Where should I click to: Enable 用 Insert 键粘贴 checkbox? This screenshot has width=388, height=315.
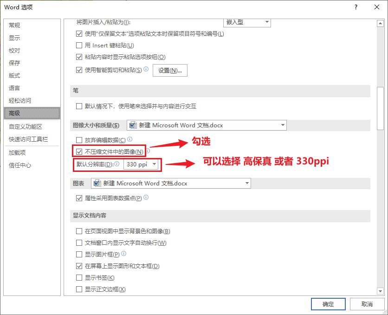79,46
